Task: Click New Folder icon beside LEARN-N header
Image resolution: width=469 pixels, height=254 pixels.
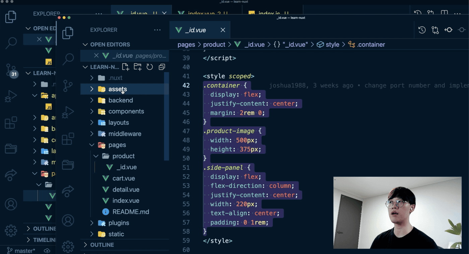Action: (x=138, y=67)
